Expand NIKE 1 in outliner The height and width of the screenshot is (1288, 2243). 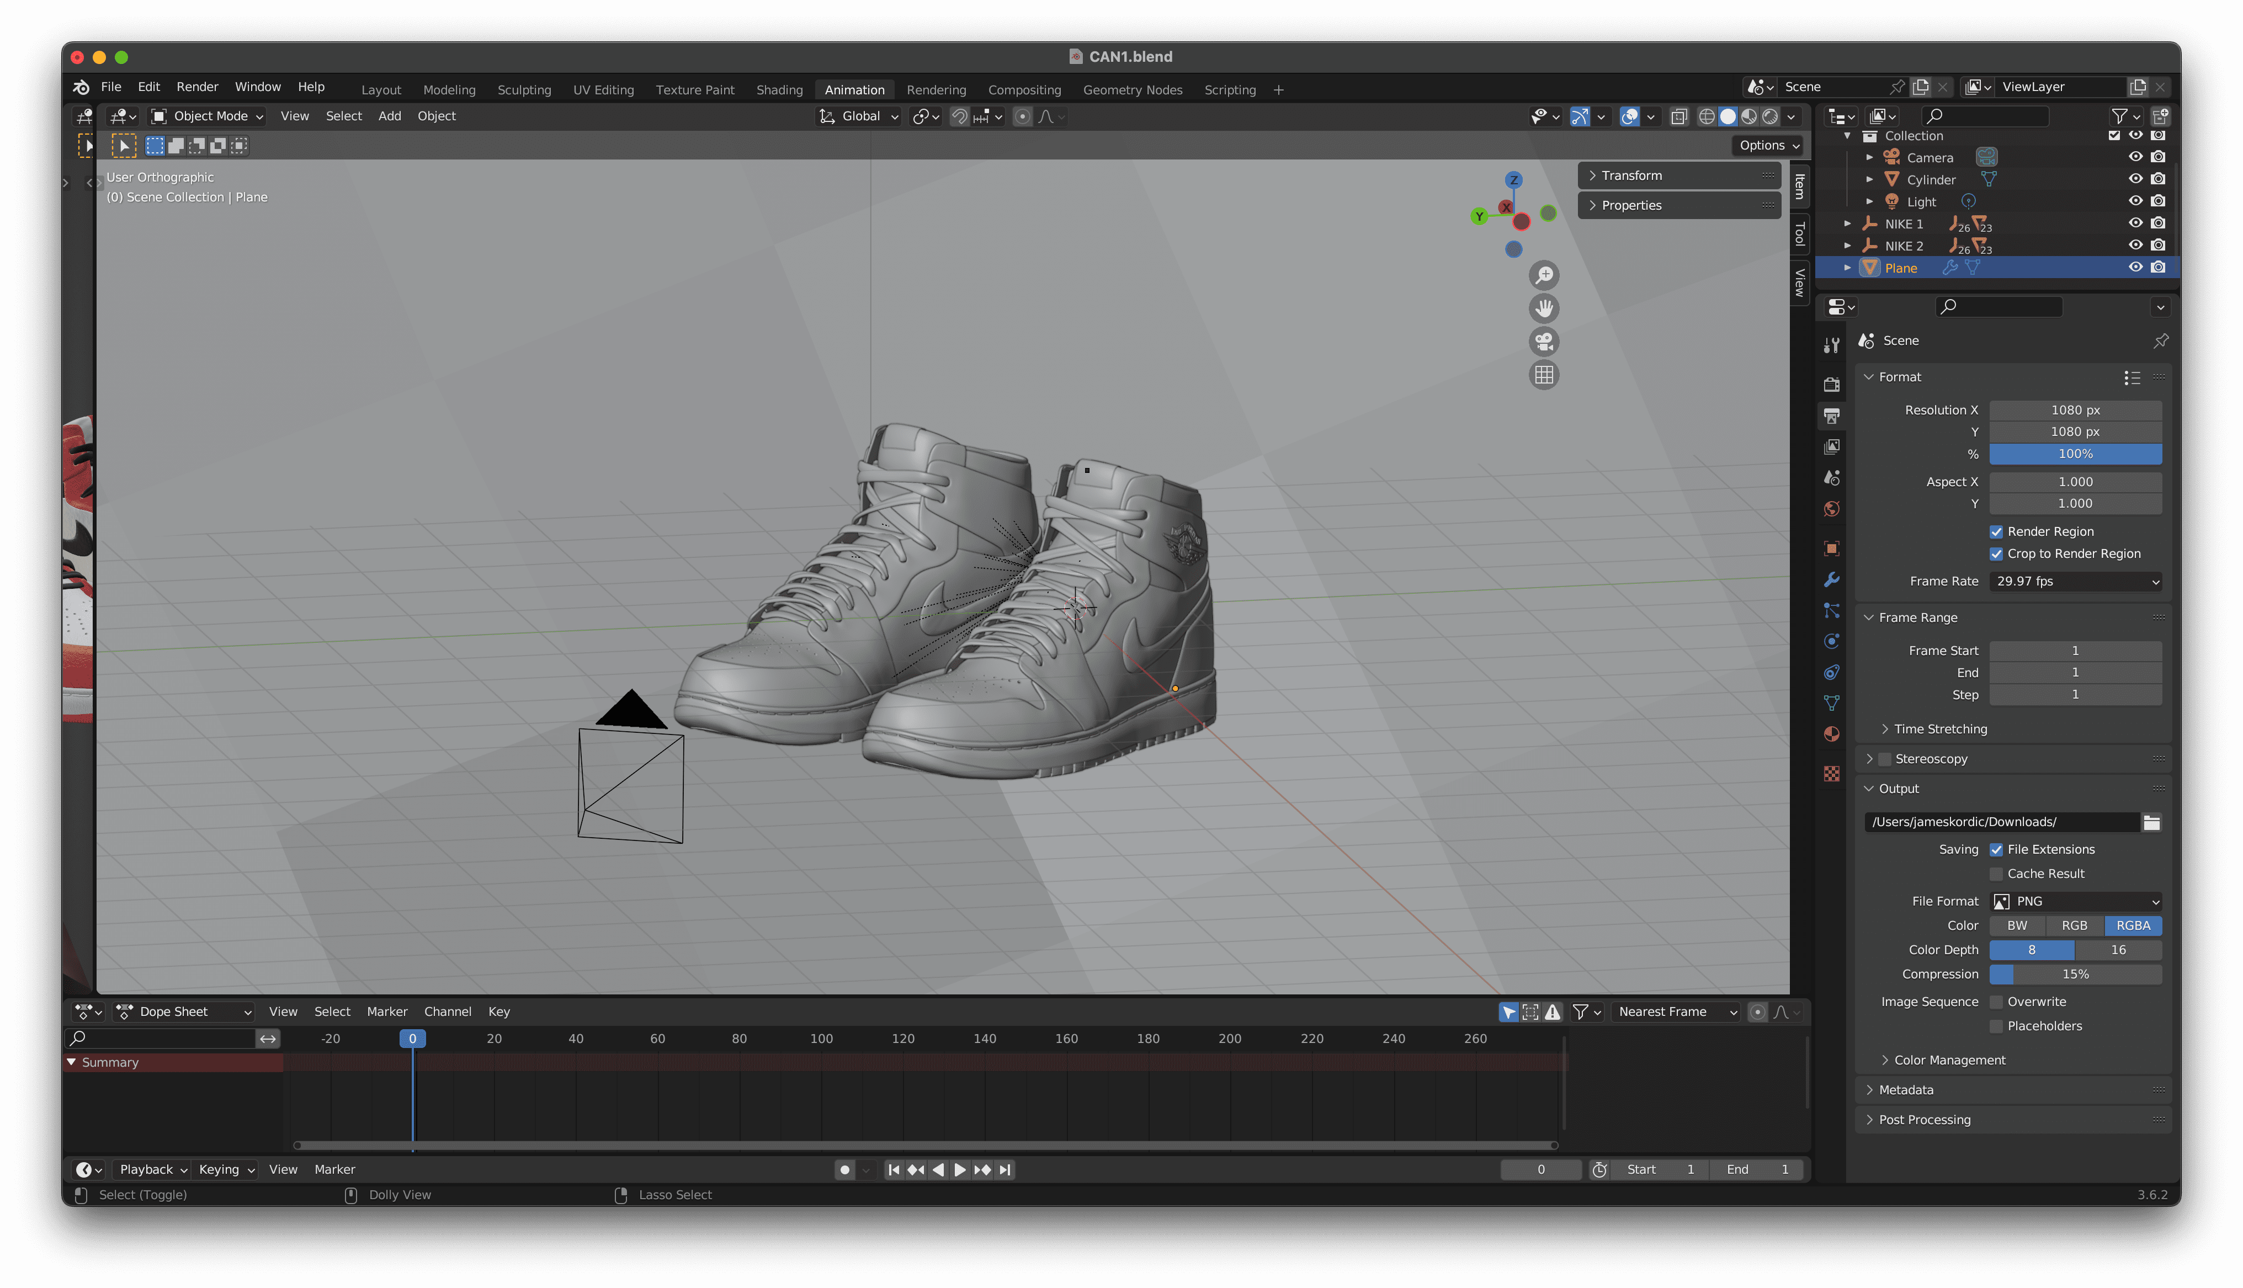(1847, 224)
